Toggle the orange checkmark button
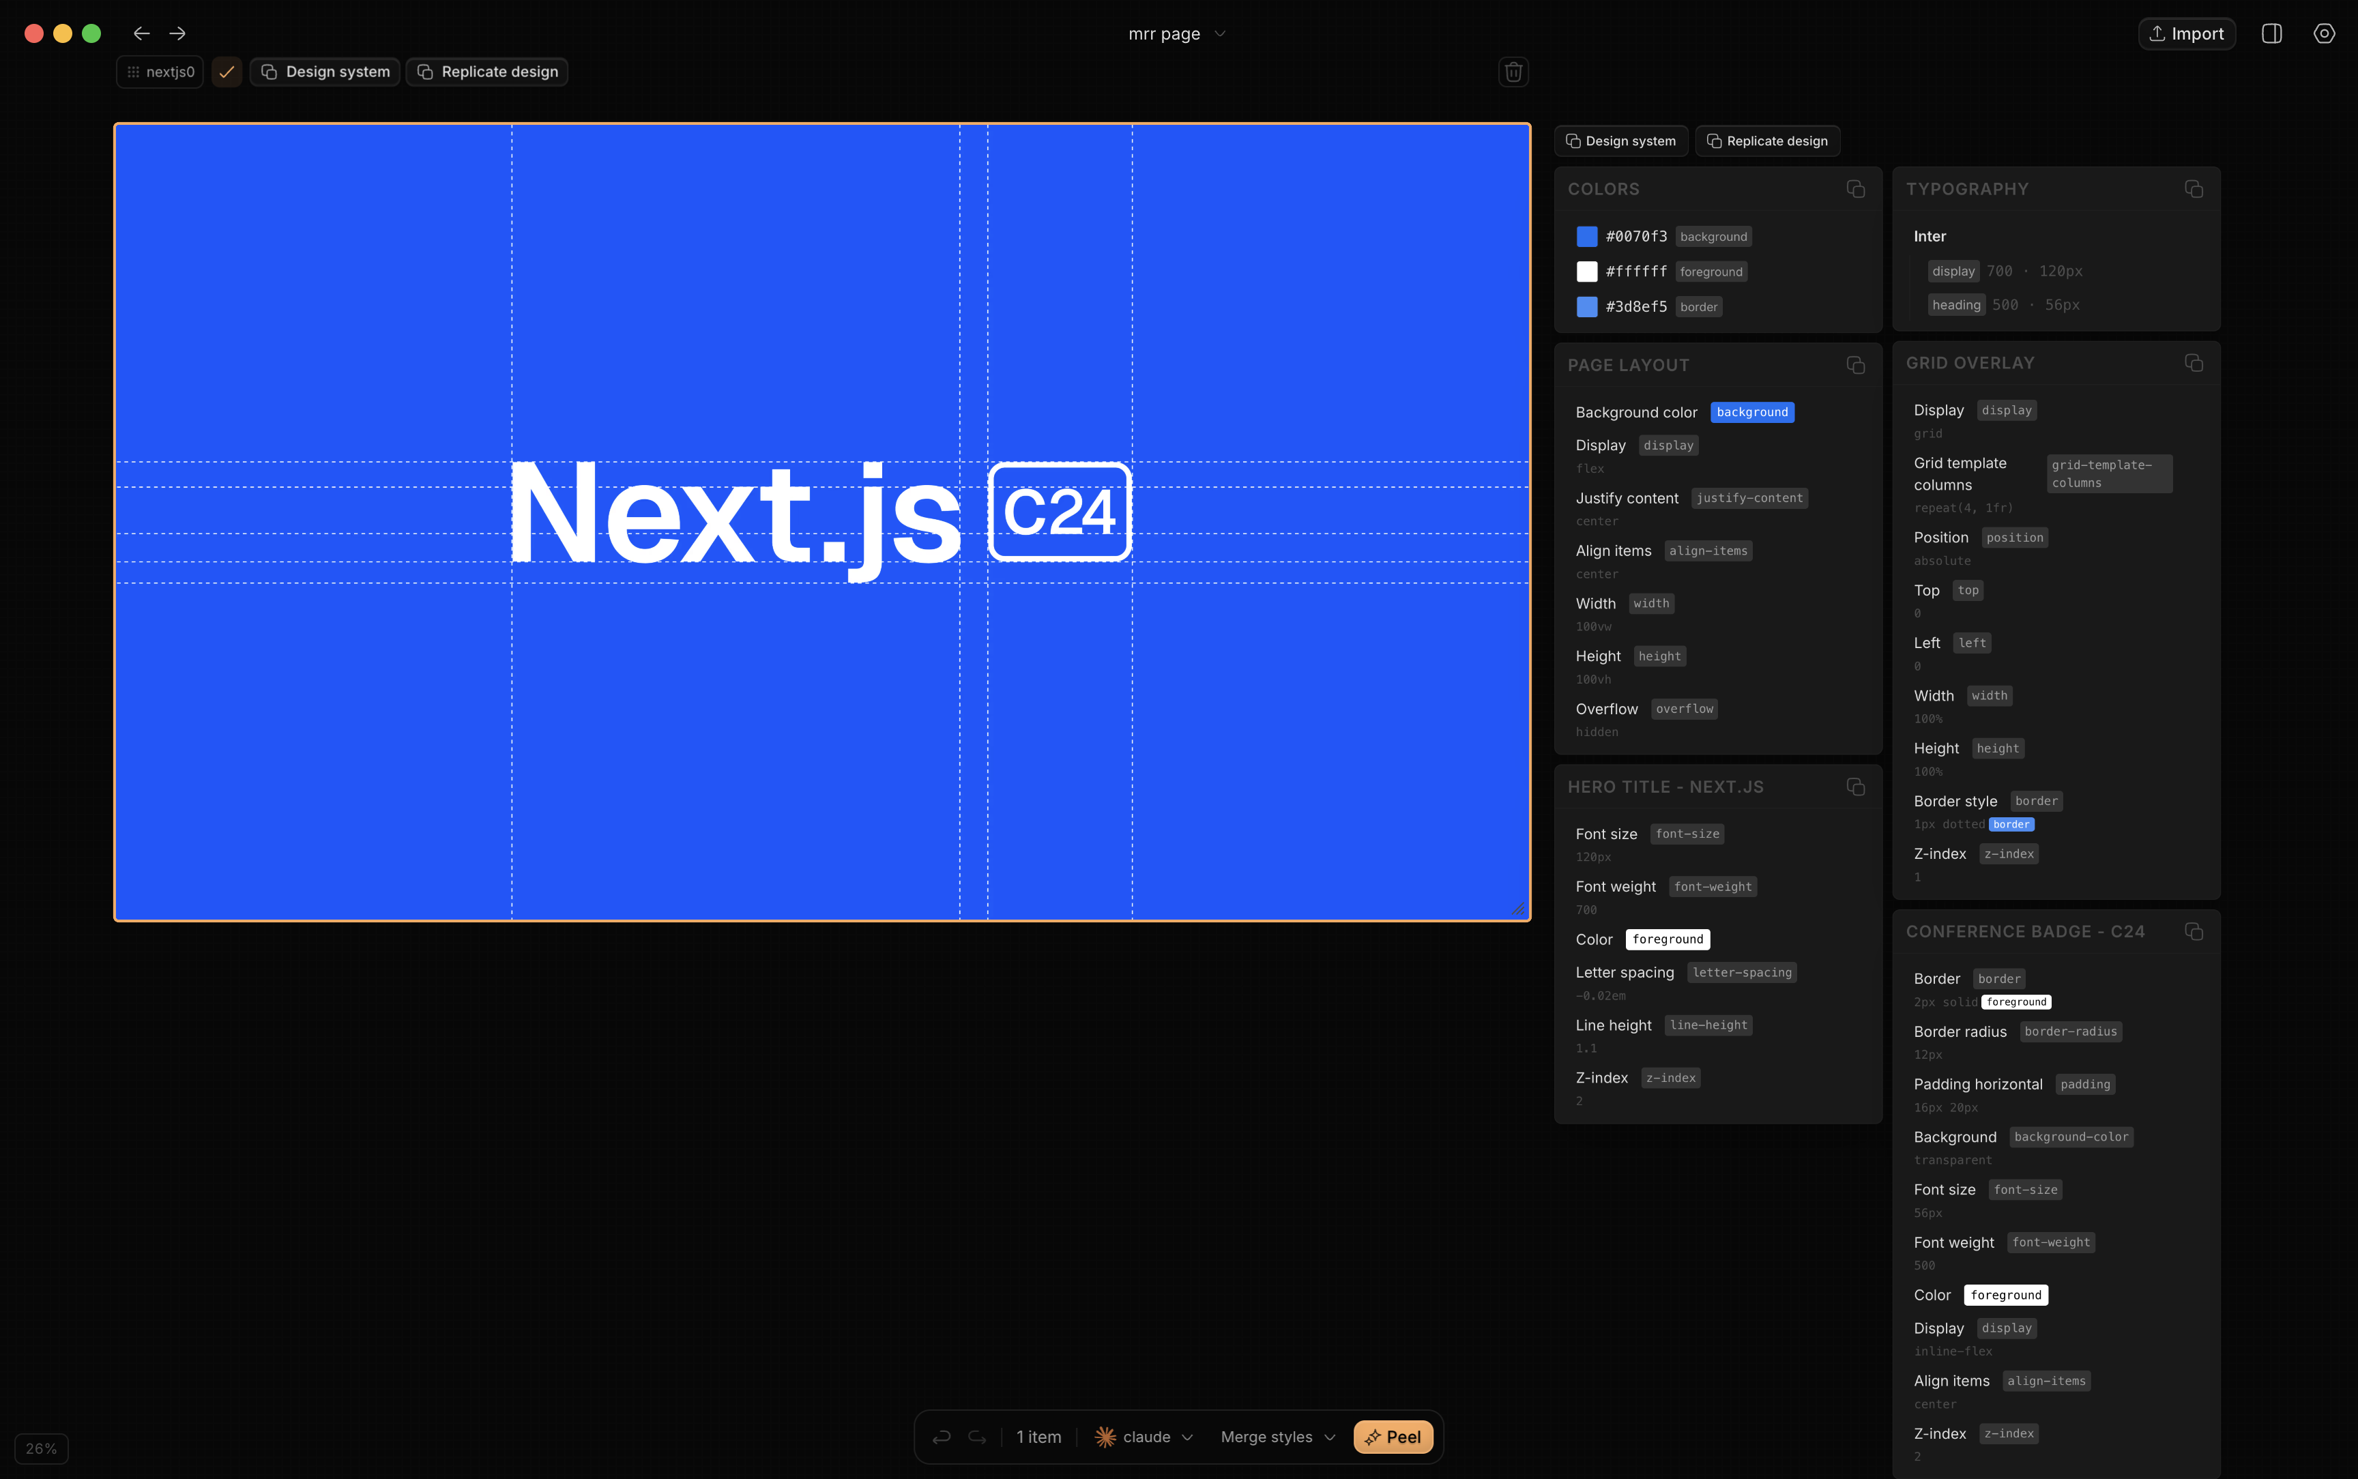 click(x=227, y=72)
